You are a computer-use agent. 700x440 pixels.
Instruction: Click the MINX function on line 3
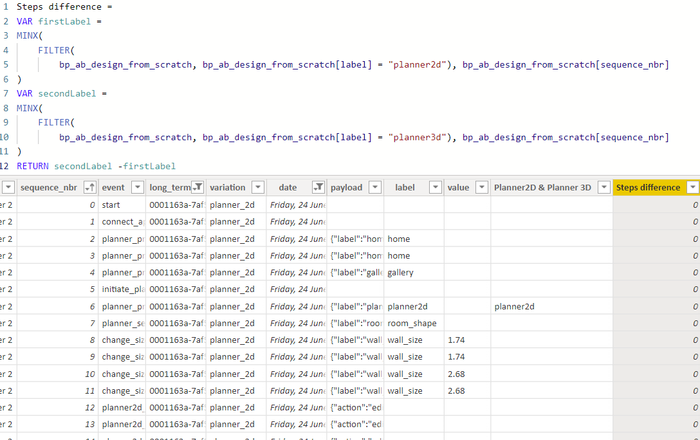tap(27, 35)
